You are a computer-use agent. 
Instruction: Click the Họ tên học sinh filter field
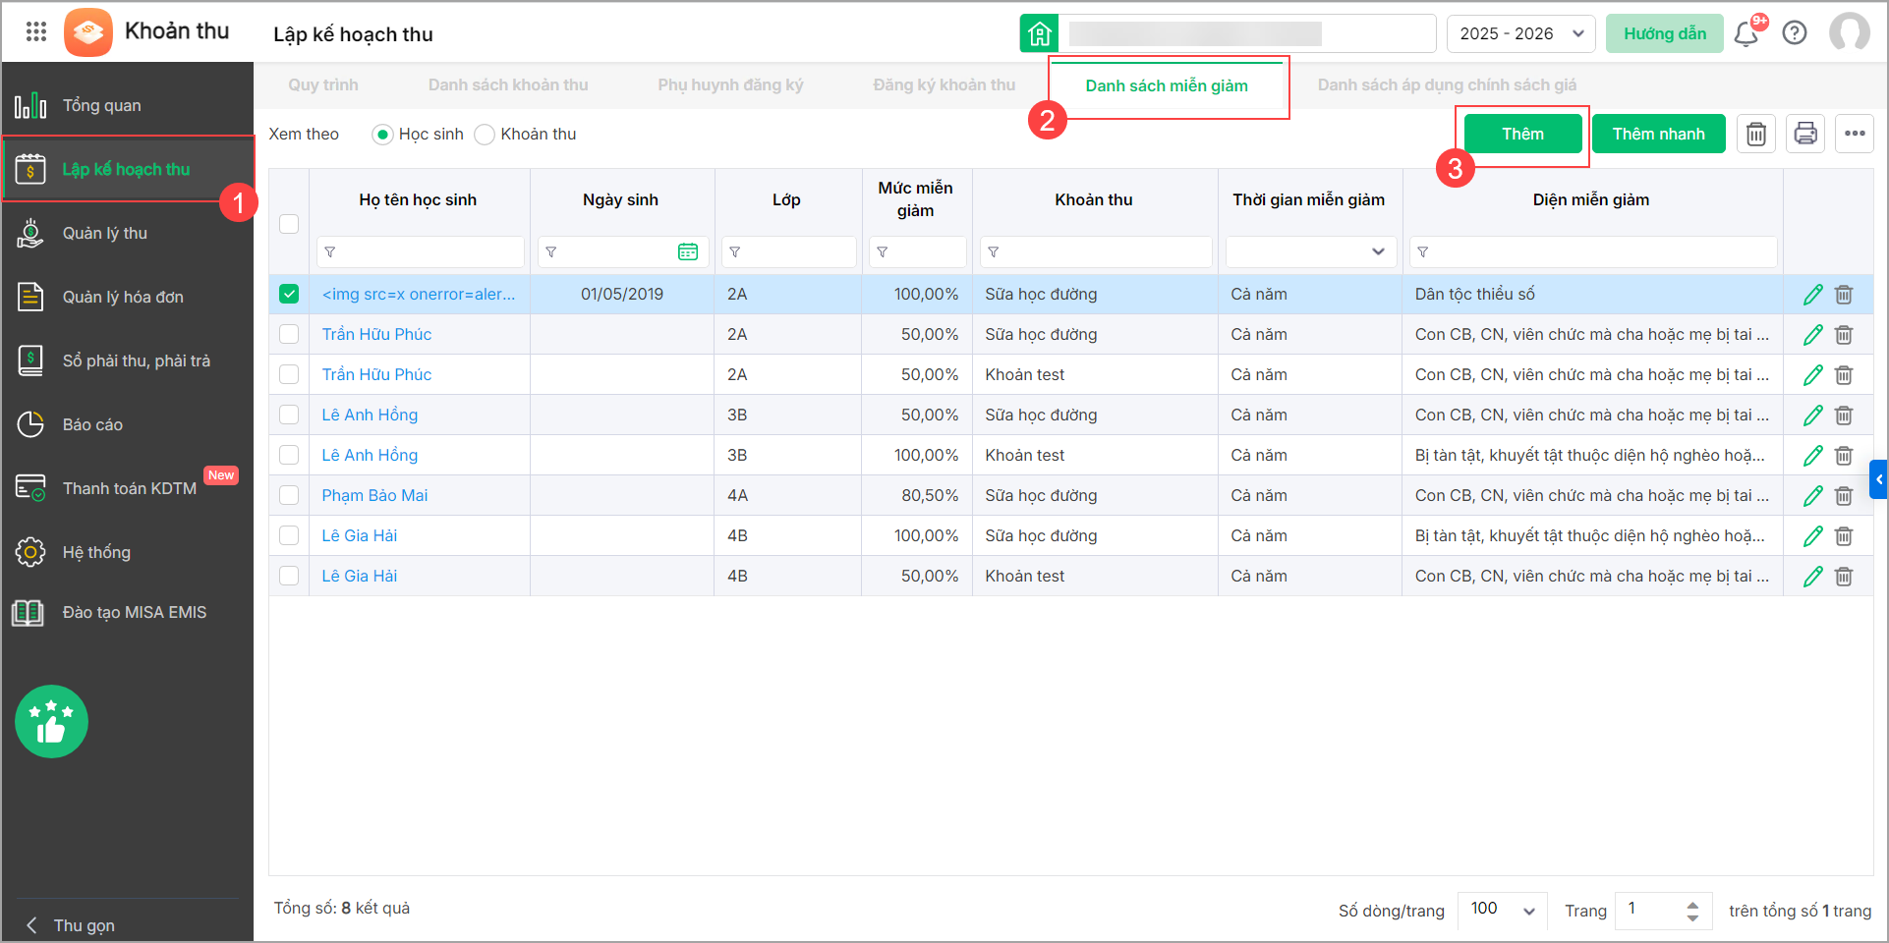pos(420,251)
